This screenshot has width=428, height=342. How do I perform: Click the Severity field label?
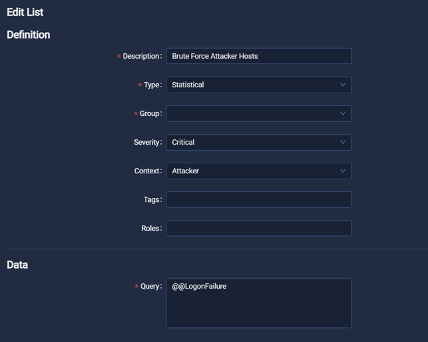click(x=147, y=142)
